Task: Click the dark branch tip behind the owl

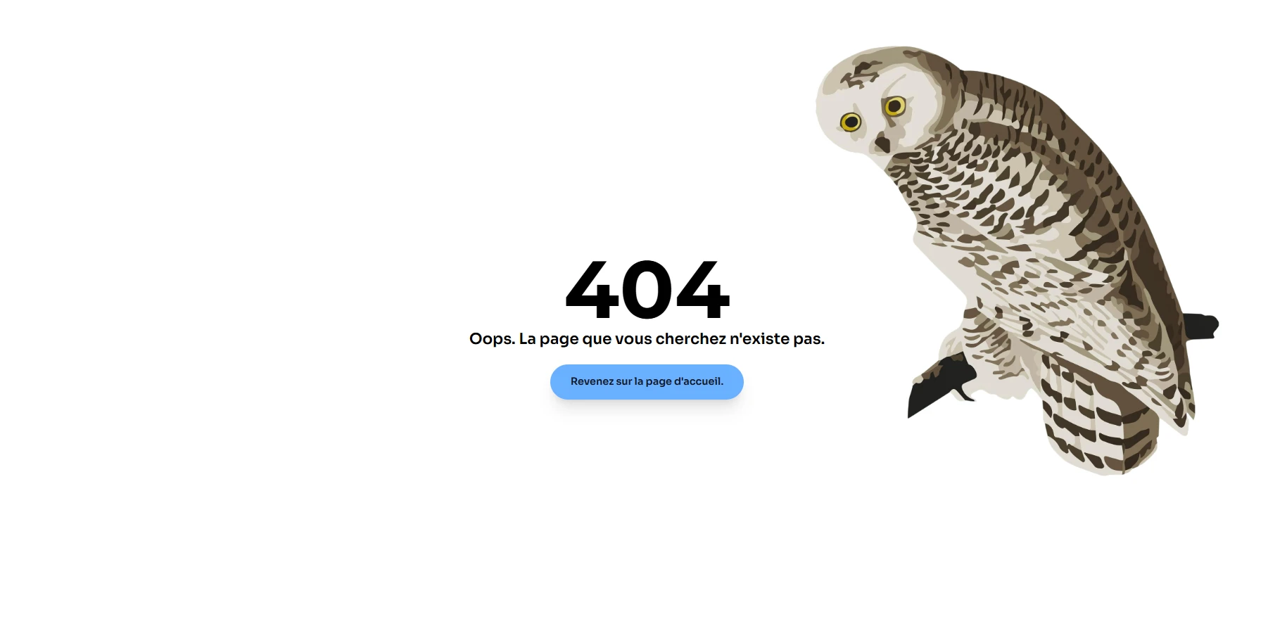Action: (x=1201, y=326)
